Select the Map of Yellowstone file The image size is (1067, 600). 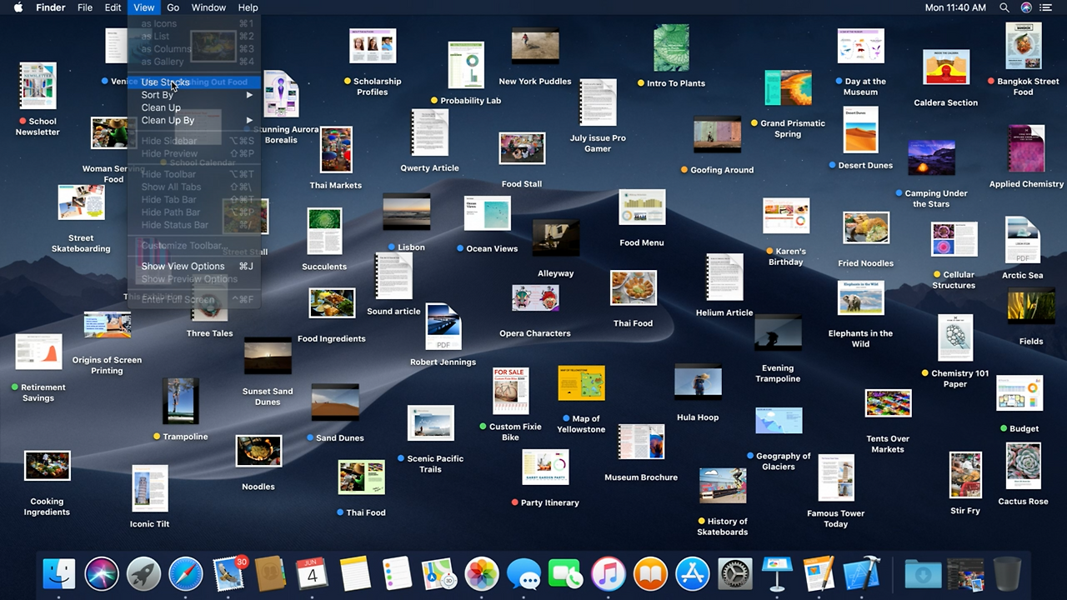pos(581,383)
